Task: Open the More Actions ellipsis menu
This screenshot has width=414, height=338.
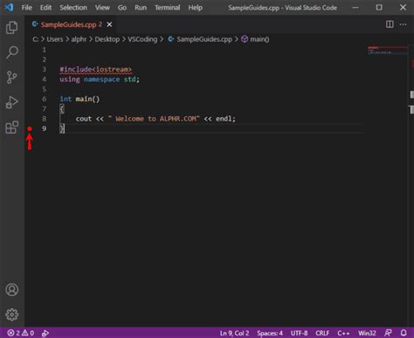Action: (x=404, y=24)
